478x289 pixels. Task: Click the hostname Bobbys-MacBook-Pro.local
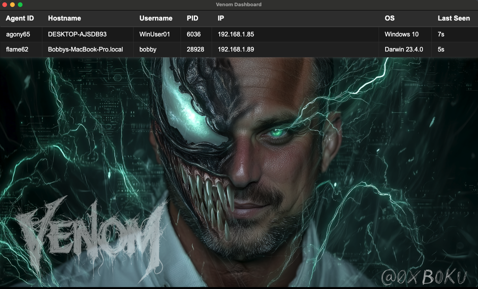[x=85, y=49]
